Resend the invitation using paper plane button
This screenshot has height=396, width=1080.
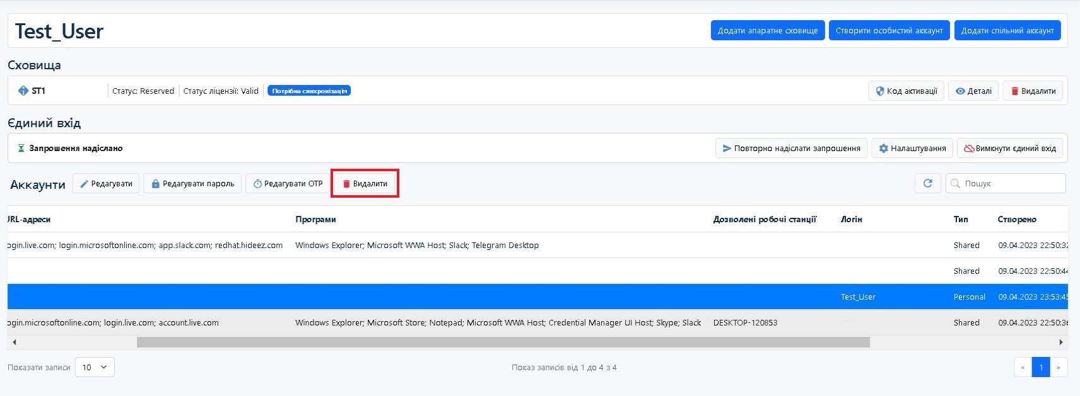click(791, 149)
